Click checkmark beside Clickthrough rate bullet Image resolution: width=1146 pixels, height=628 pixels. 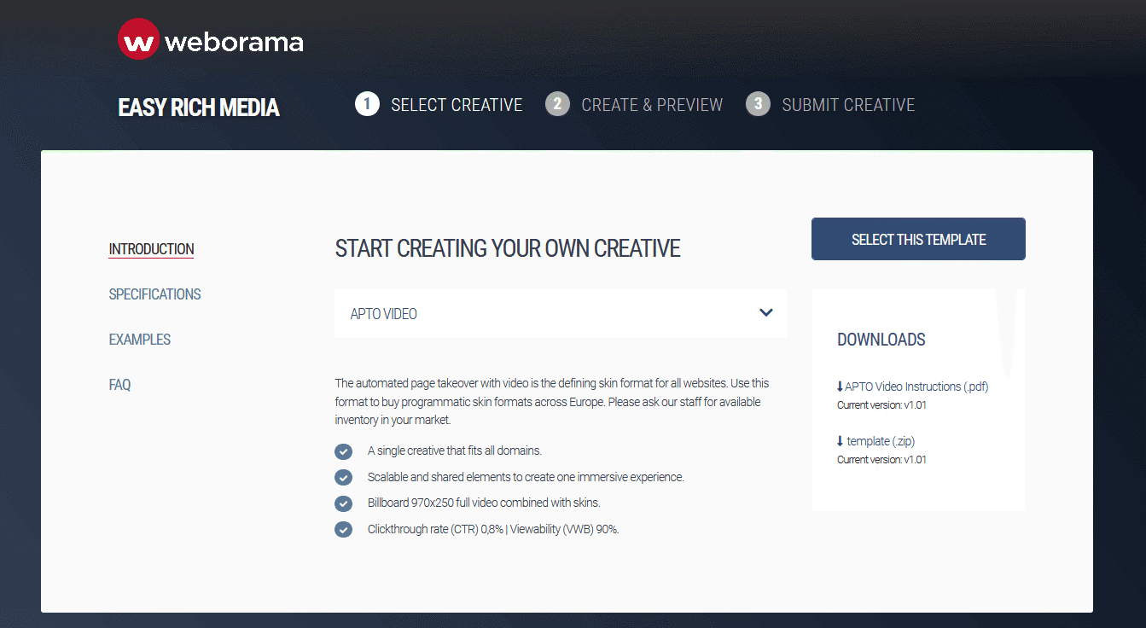[344, 530]
